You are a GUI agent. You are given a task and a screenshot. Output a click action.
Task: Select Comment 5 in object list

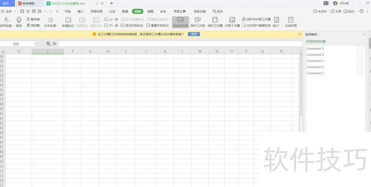click(x=315, y=49)
